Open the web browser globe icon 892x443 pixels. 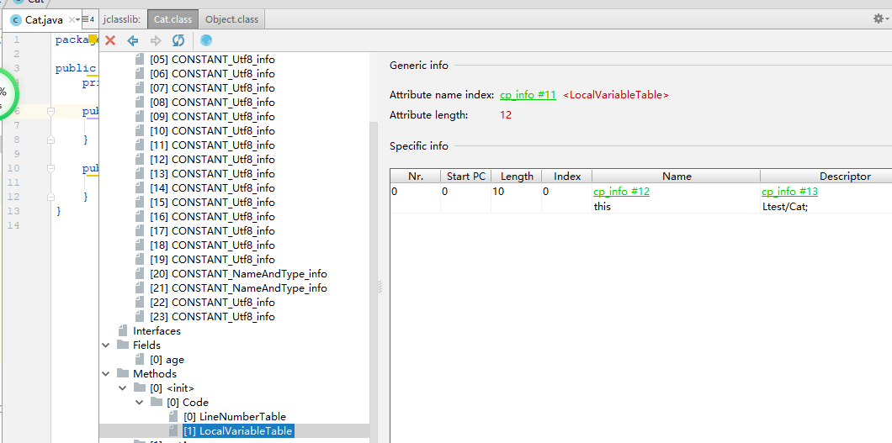[206, 40]
